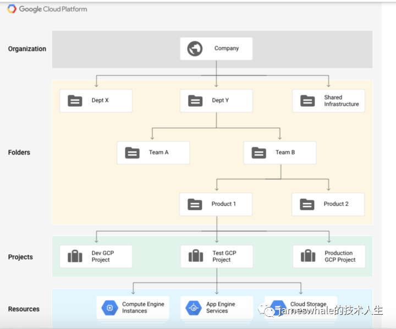Select the "Dev GCP Project" label
The width and height of the screenshot is (396, 329).
[x=103, y=256]
